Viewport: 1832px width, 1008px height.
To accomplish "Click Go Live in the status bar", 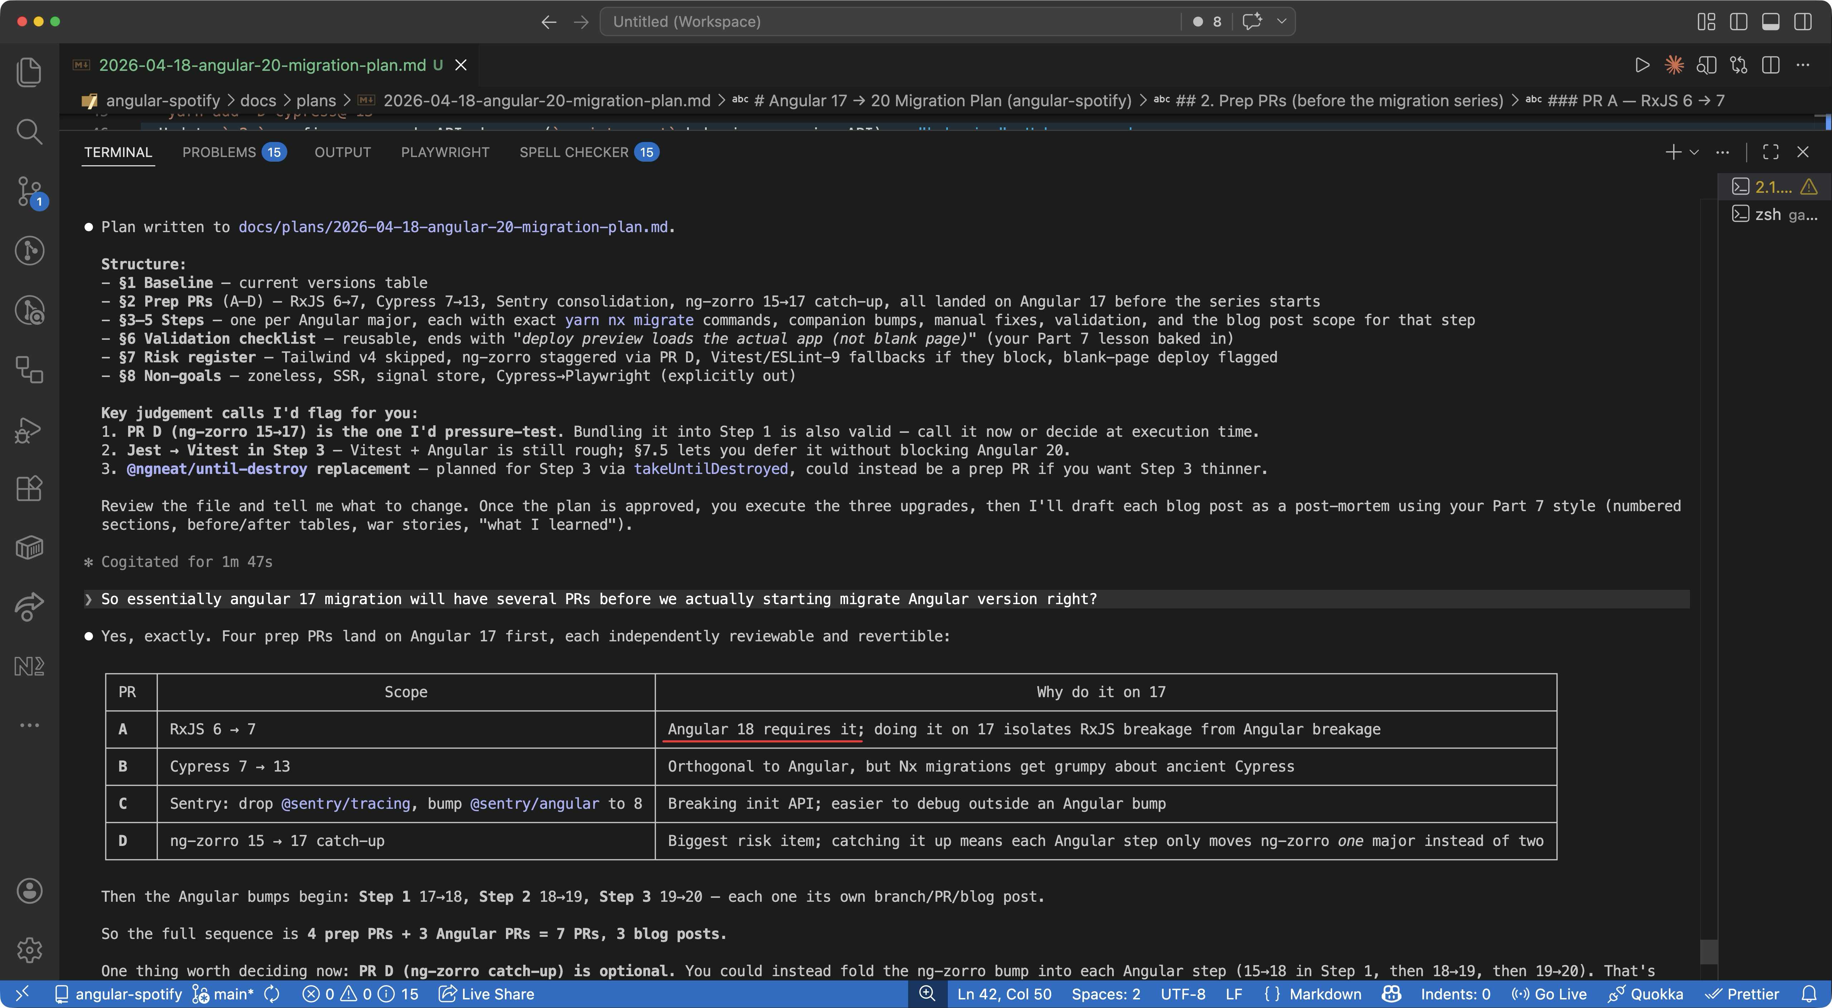I will (x=1550, y=994).
